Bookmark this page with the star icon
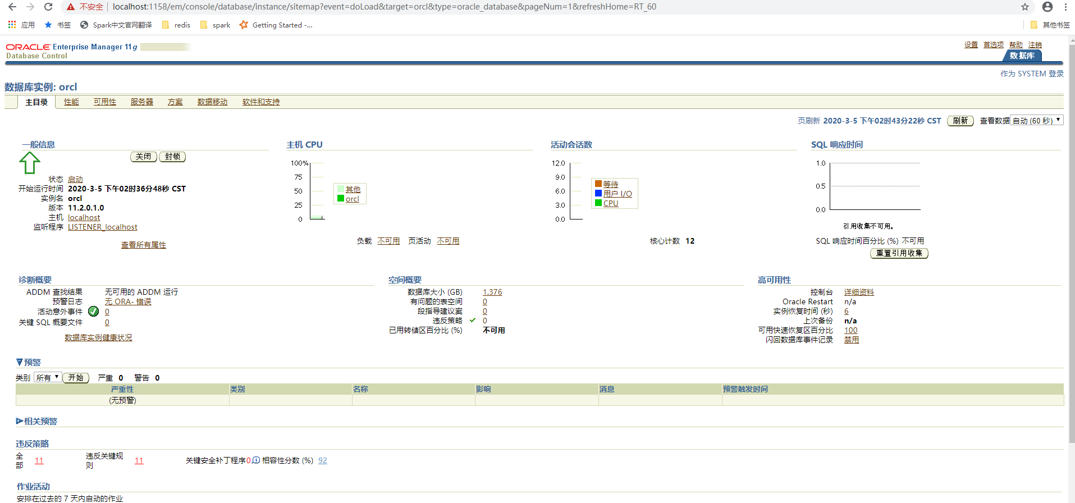 point(1025,7)
